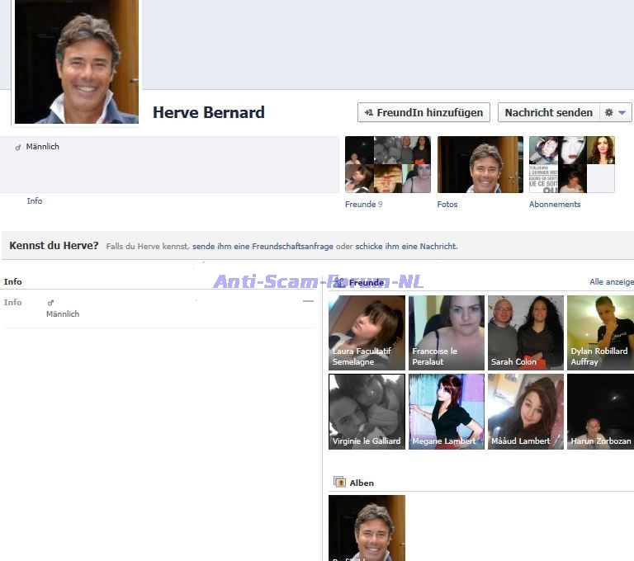Open the Info tab link
This screenshot has height=561, width=634.
[x=34, y=201]
